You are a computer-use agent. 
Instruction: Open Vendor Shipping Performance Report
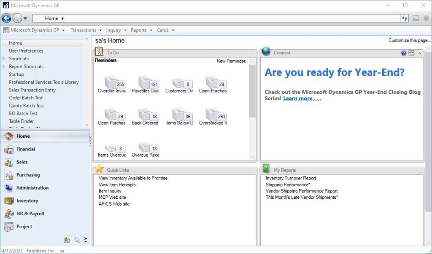point(301,191)
